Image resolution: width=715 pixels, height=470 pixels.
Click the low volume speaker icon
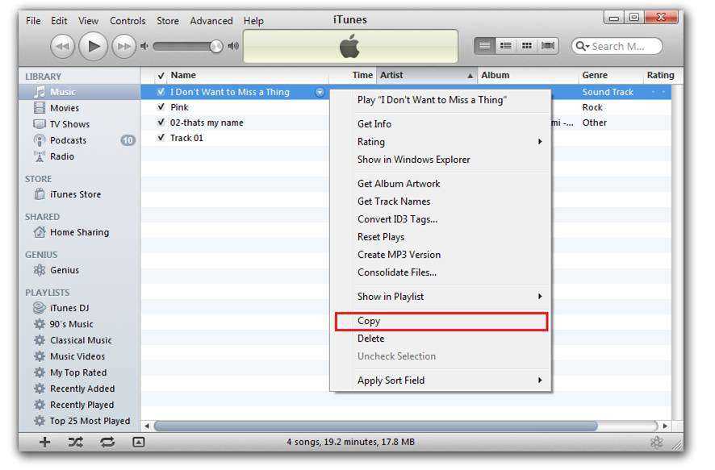tap(144, 46)
